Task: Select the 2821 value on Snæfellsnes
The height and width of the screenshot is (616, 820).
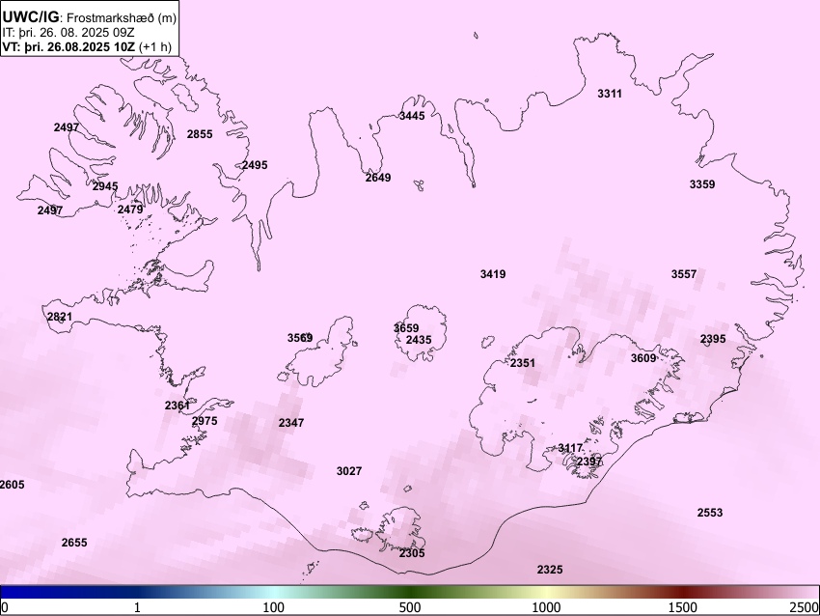Action: pyautogui.click(x=60, y=317)
